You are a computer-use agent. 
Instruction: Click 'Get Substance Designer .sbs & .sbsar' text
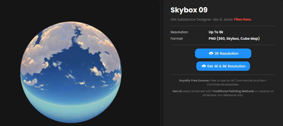click(x=202, y=19)
